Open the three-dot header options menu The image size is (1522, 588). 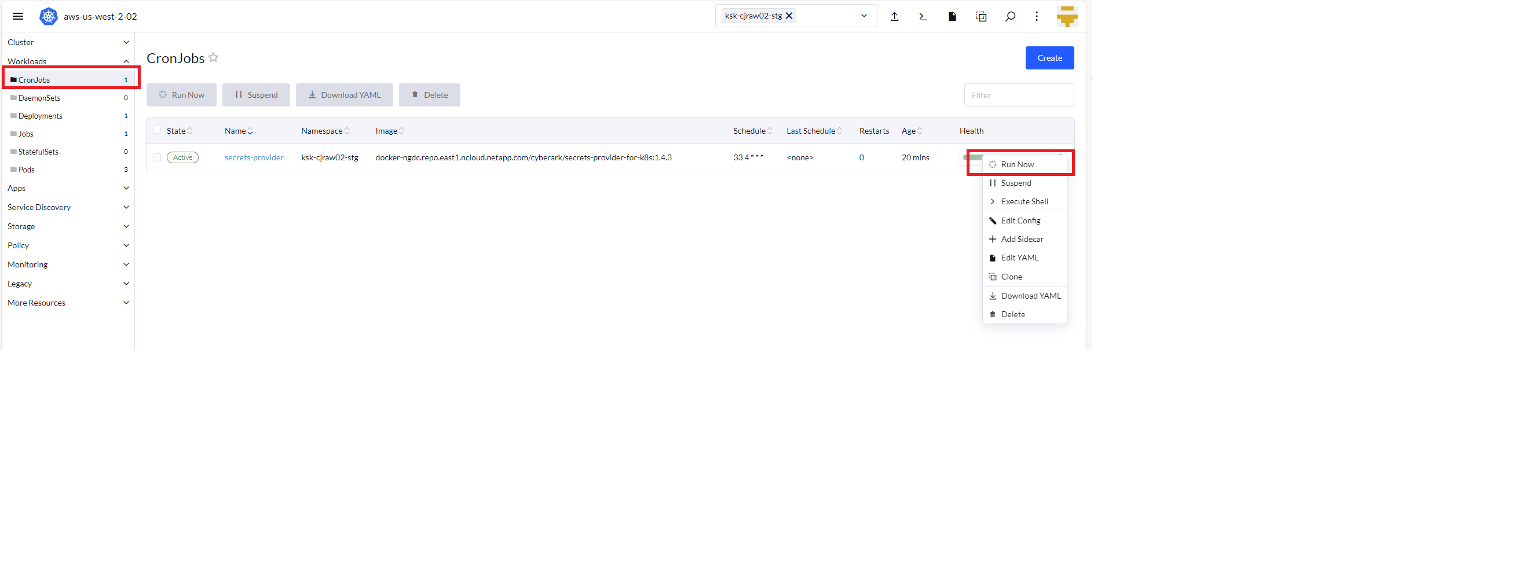tap(1036, 17)
